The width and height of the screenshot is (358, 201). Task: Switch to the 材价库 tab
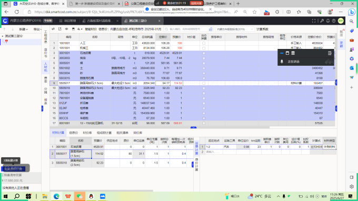(87, 133)
